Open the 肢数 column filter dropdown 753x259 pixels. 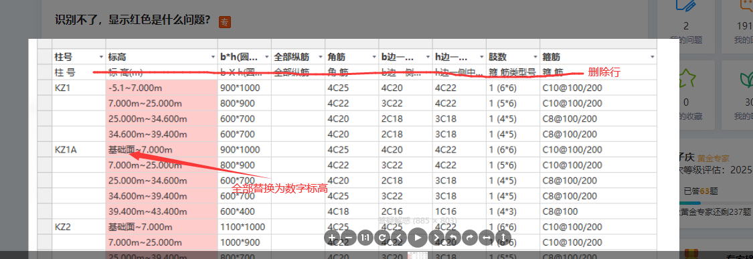pos(535,57)
